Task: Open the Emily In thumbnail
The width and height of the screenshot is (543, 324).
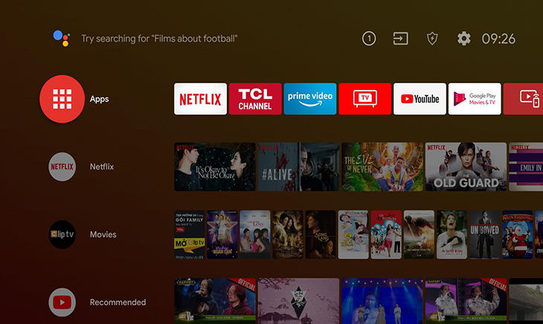Action: 526,166
